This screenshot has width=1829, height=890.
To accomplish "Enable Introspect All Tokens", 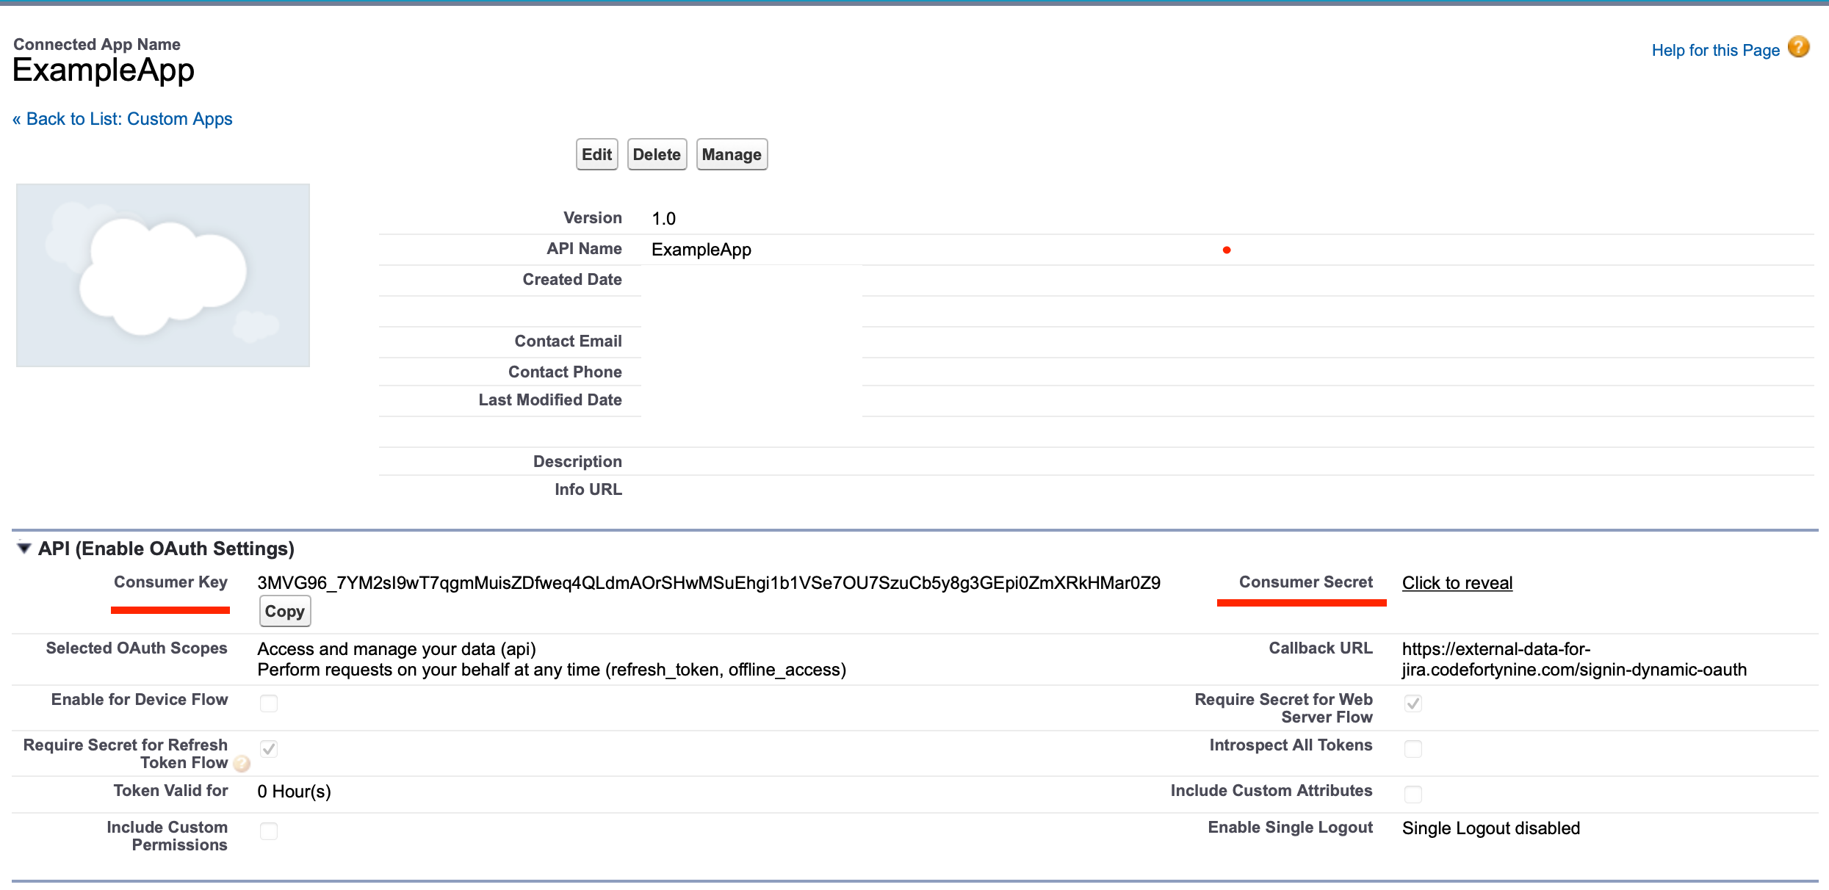I will click(1413, 748).
